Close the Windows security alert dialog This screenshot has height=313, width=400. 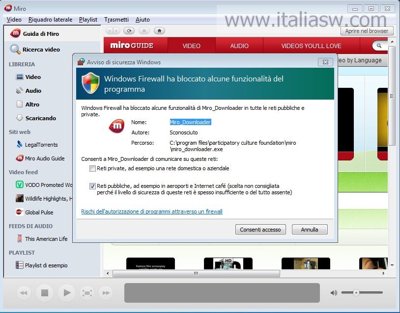(325, 62)
